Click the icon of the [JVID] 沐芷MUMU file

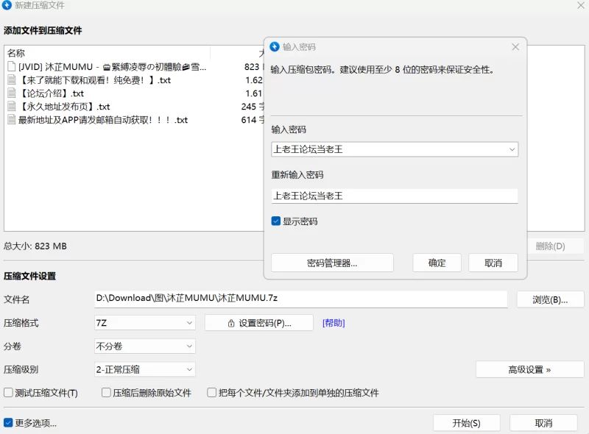(11, 67)
